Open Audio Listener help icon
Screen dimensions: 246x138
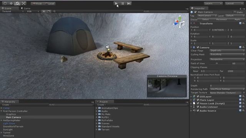240,107
